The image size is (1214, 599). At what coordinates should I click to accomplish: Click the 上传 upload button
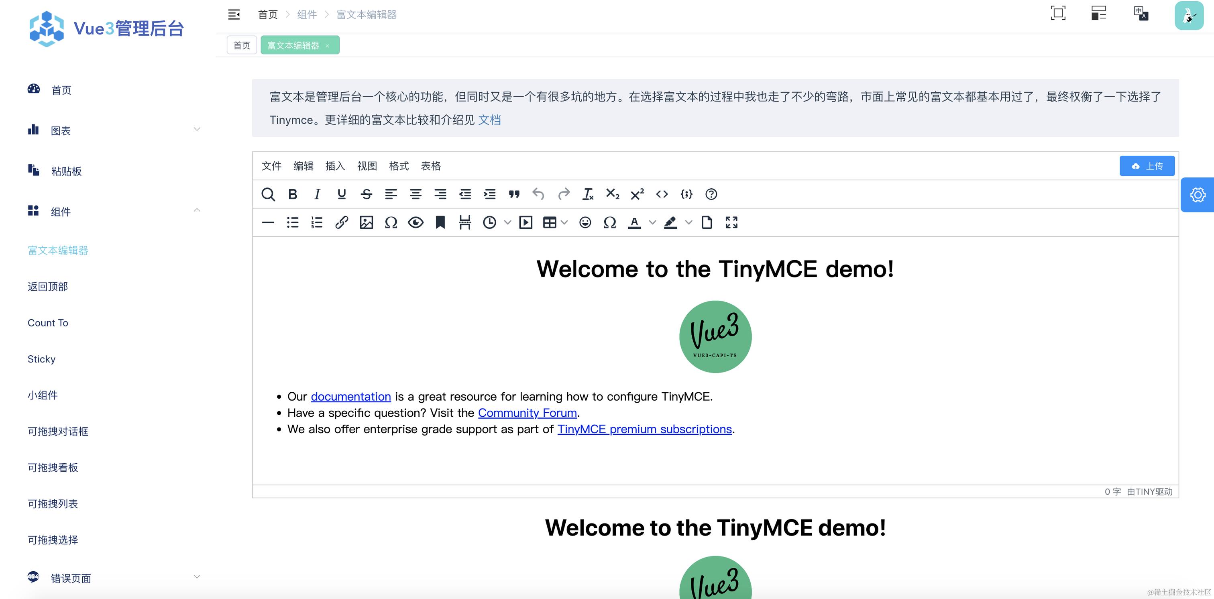point(1147,166)
